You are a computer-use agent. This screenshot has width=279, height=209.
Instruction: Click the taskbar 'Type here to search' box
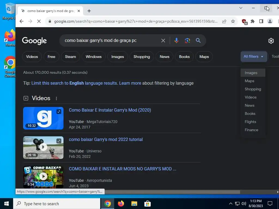[57, 204]
